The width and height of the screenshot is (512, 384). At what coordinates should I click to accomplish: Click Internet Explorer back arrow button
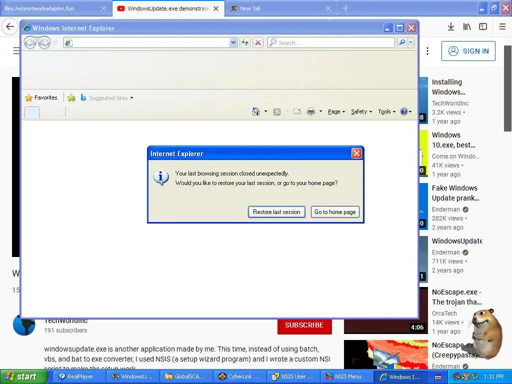(x=30, y=42)
